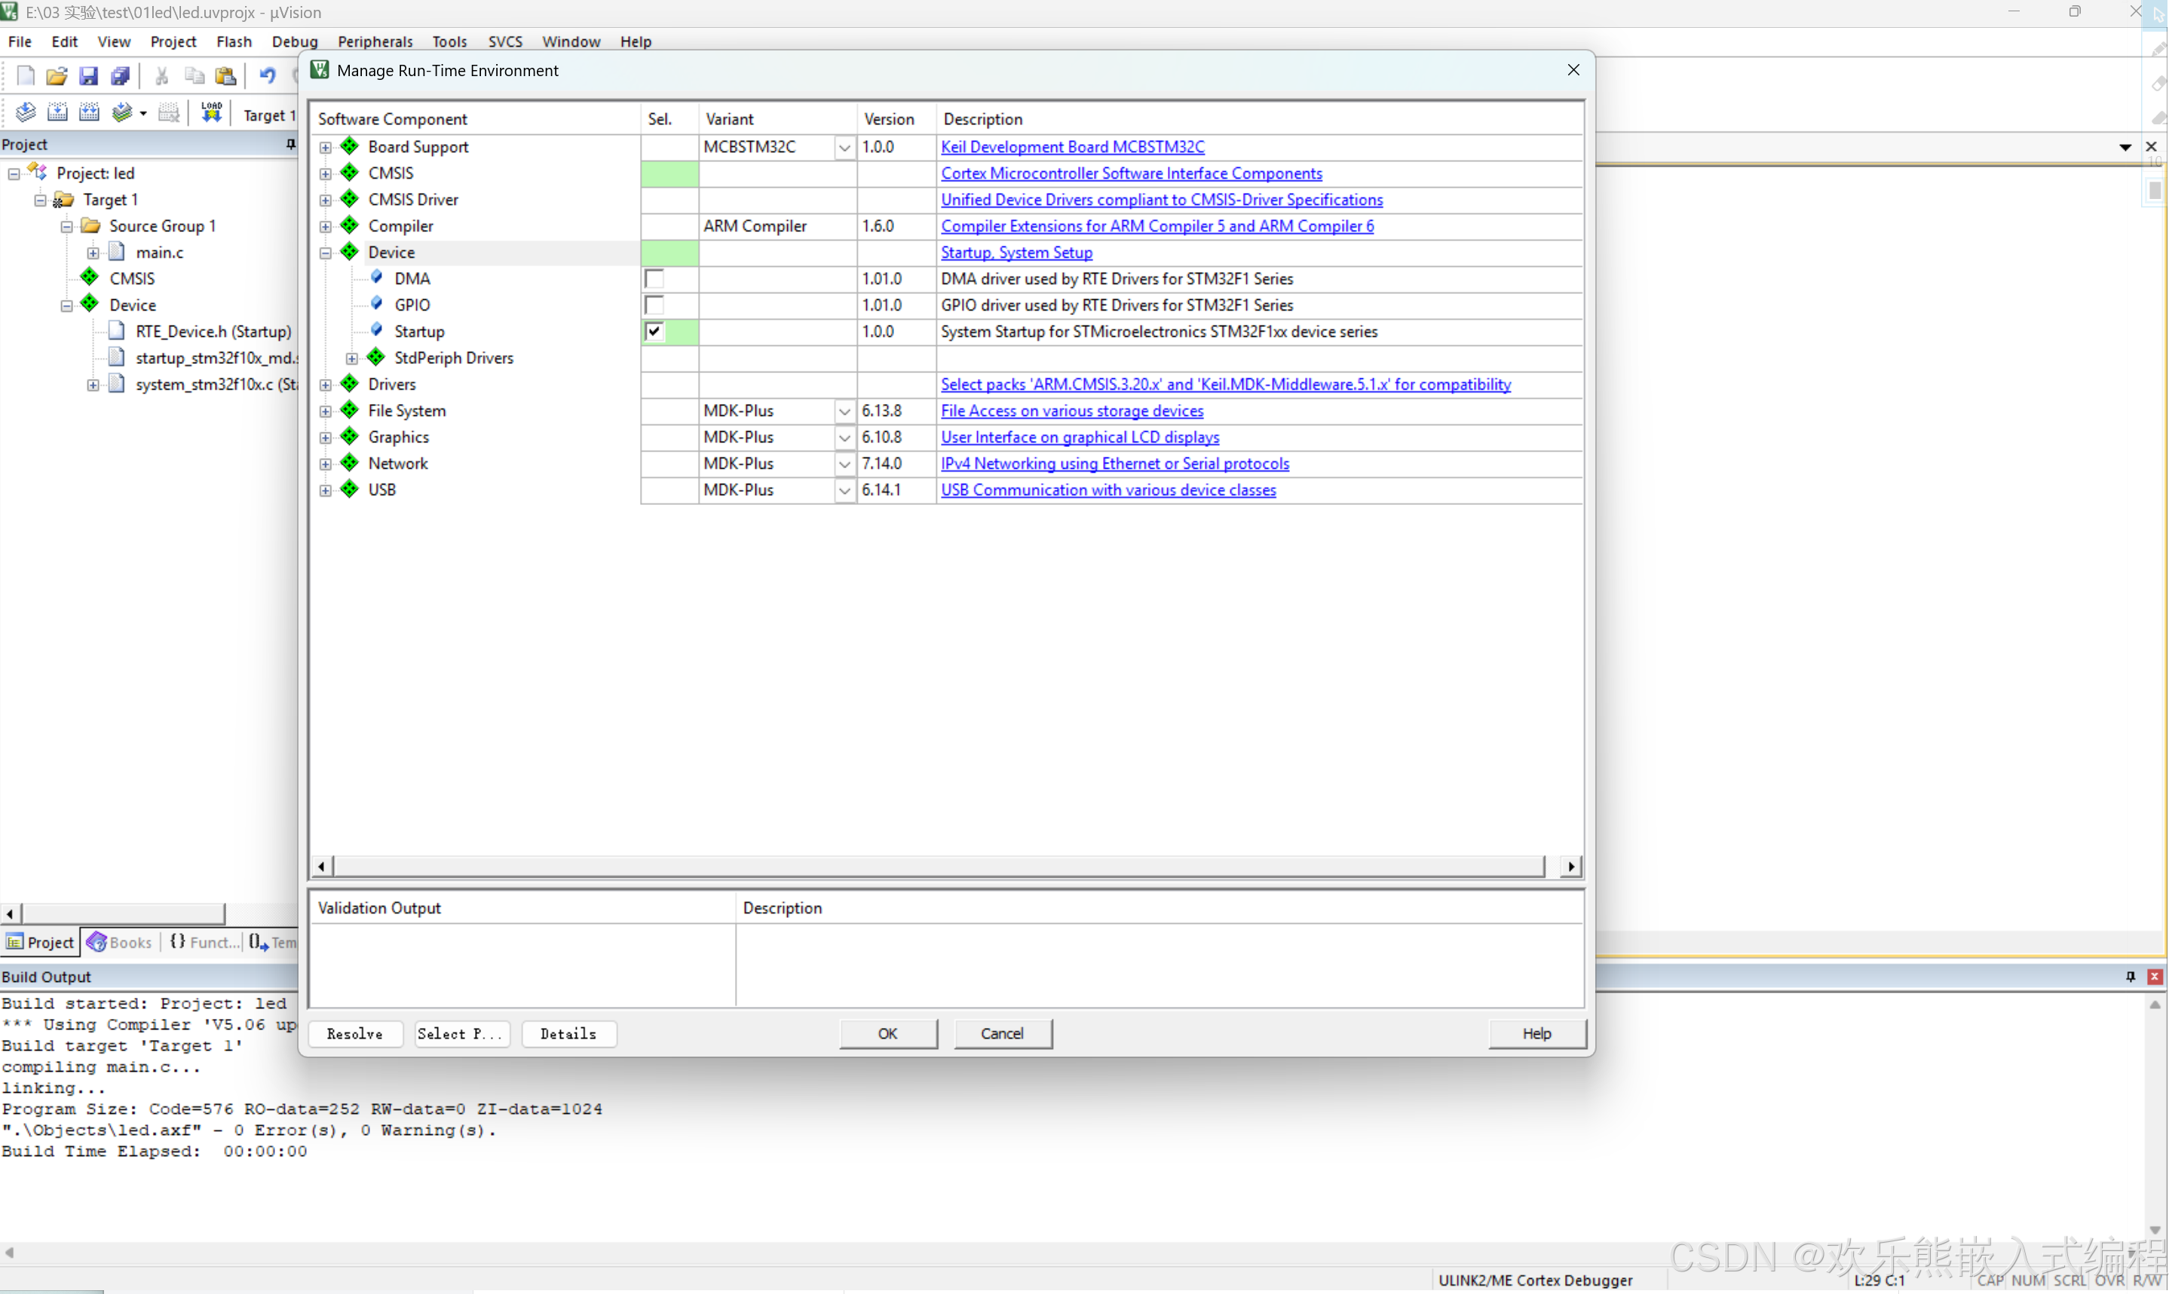This screenshot has width=2172, height=1294.
Task: Click the Translate file toolbar icon
Action: coord(26,112)
